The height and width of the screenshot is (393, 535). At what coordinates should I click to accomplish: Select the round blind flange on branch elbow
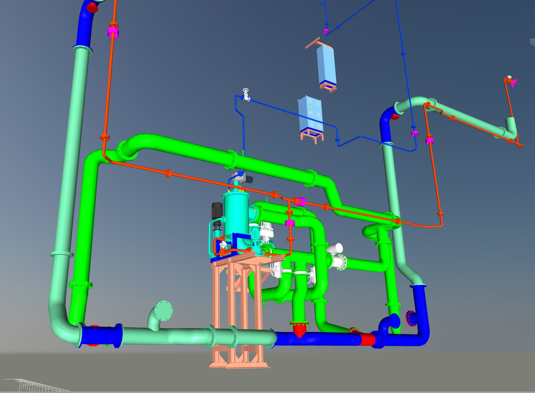(x=164, y=311)
